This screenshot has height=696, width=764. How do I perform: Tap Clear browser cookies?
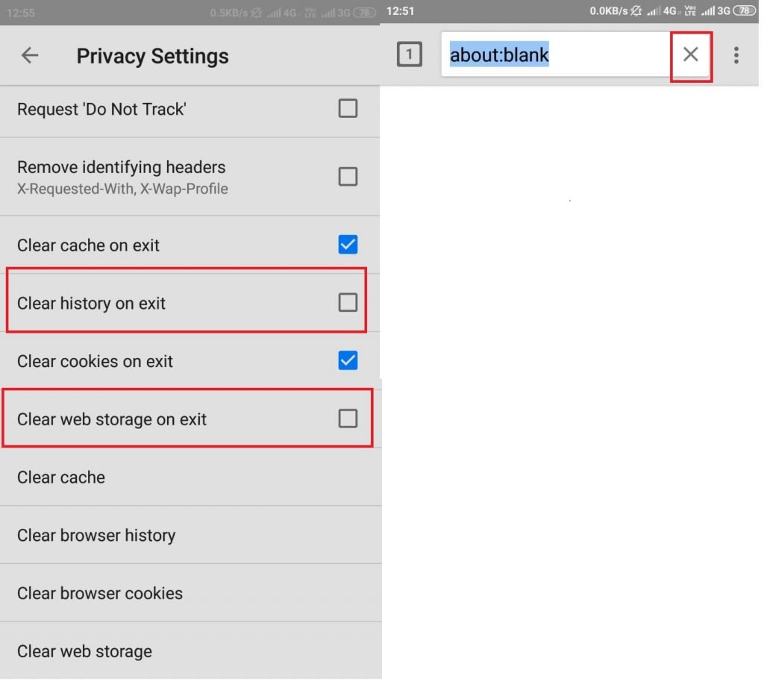(190, 593)
